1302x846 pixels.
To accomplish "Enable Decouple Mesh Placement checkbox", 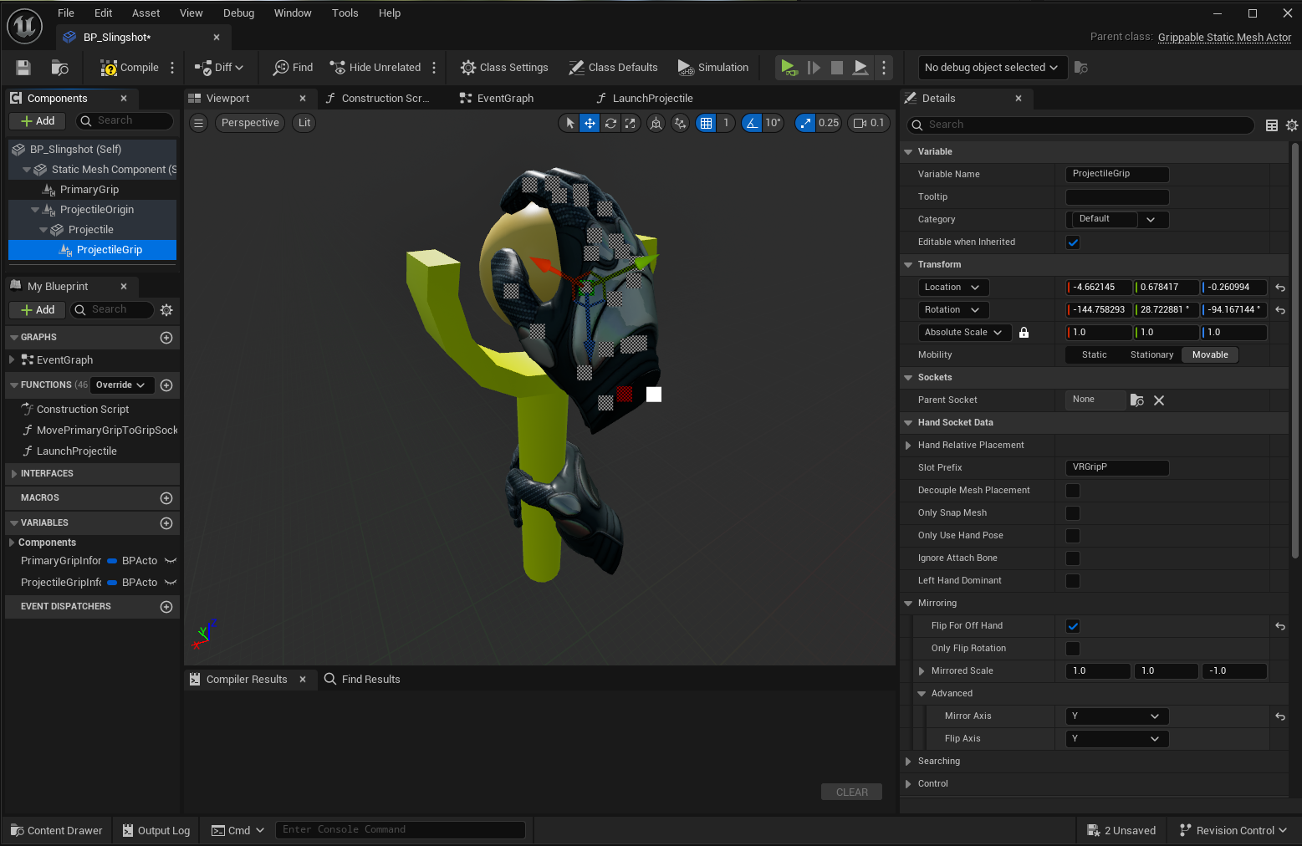I will [x=1073, y=491].
